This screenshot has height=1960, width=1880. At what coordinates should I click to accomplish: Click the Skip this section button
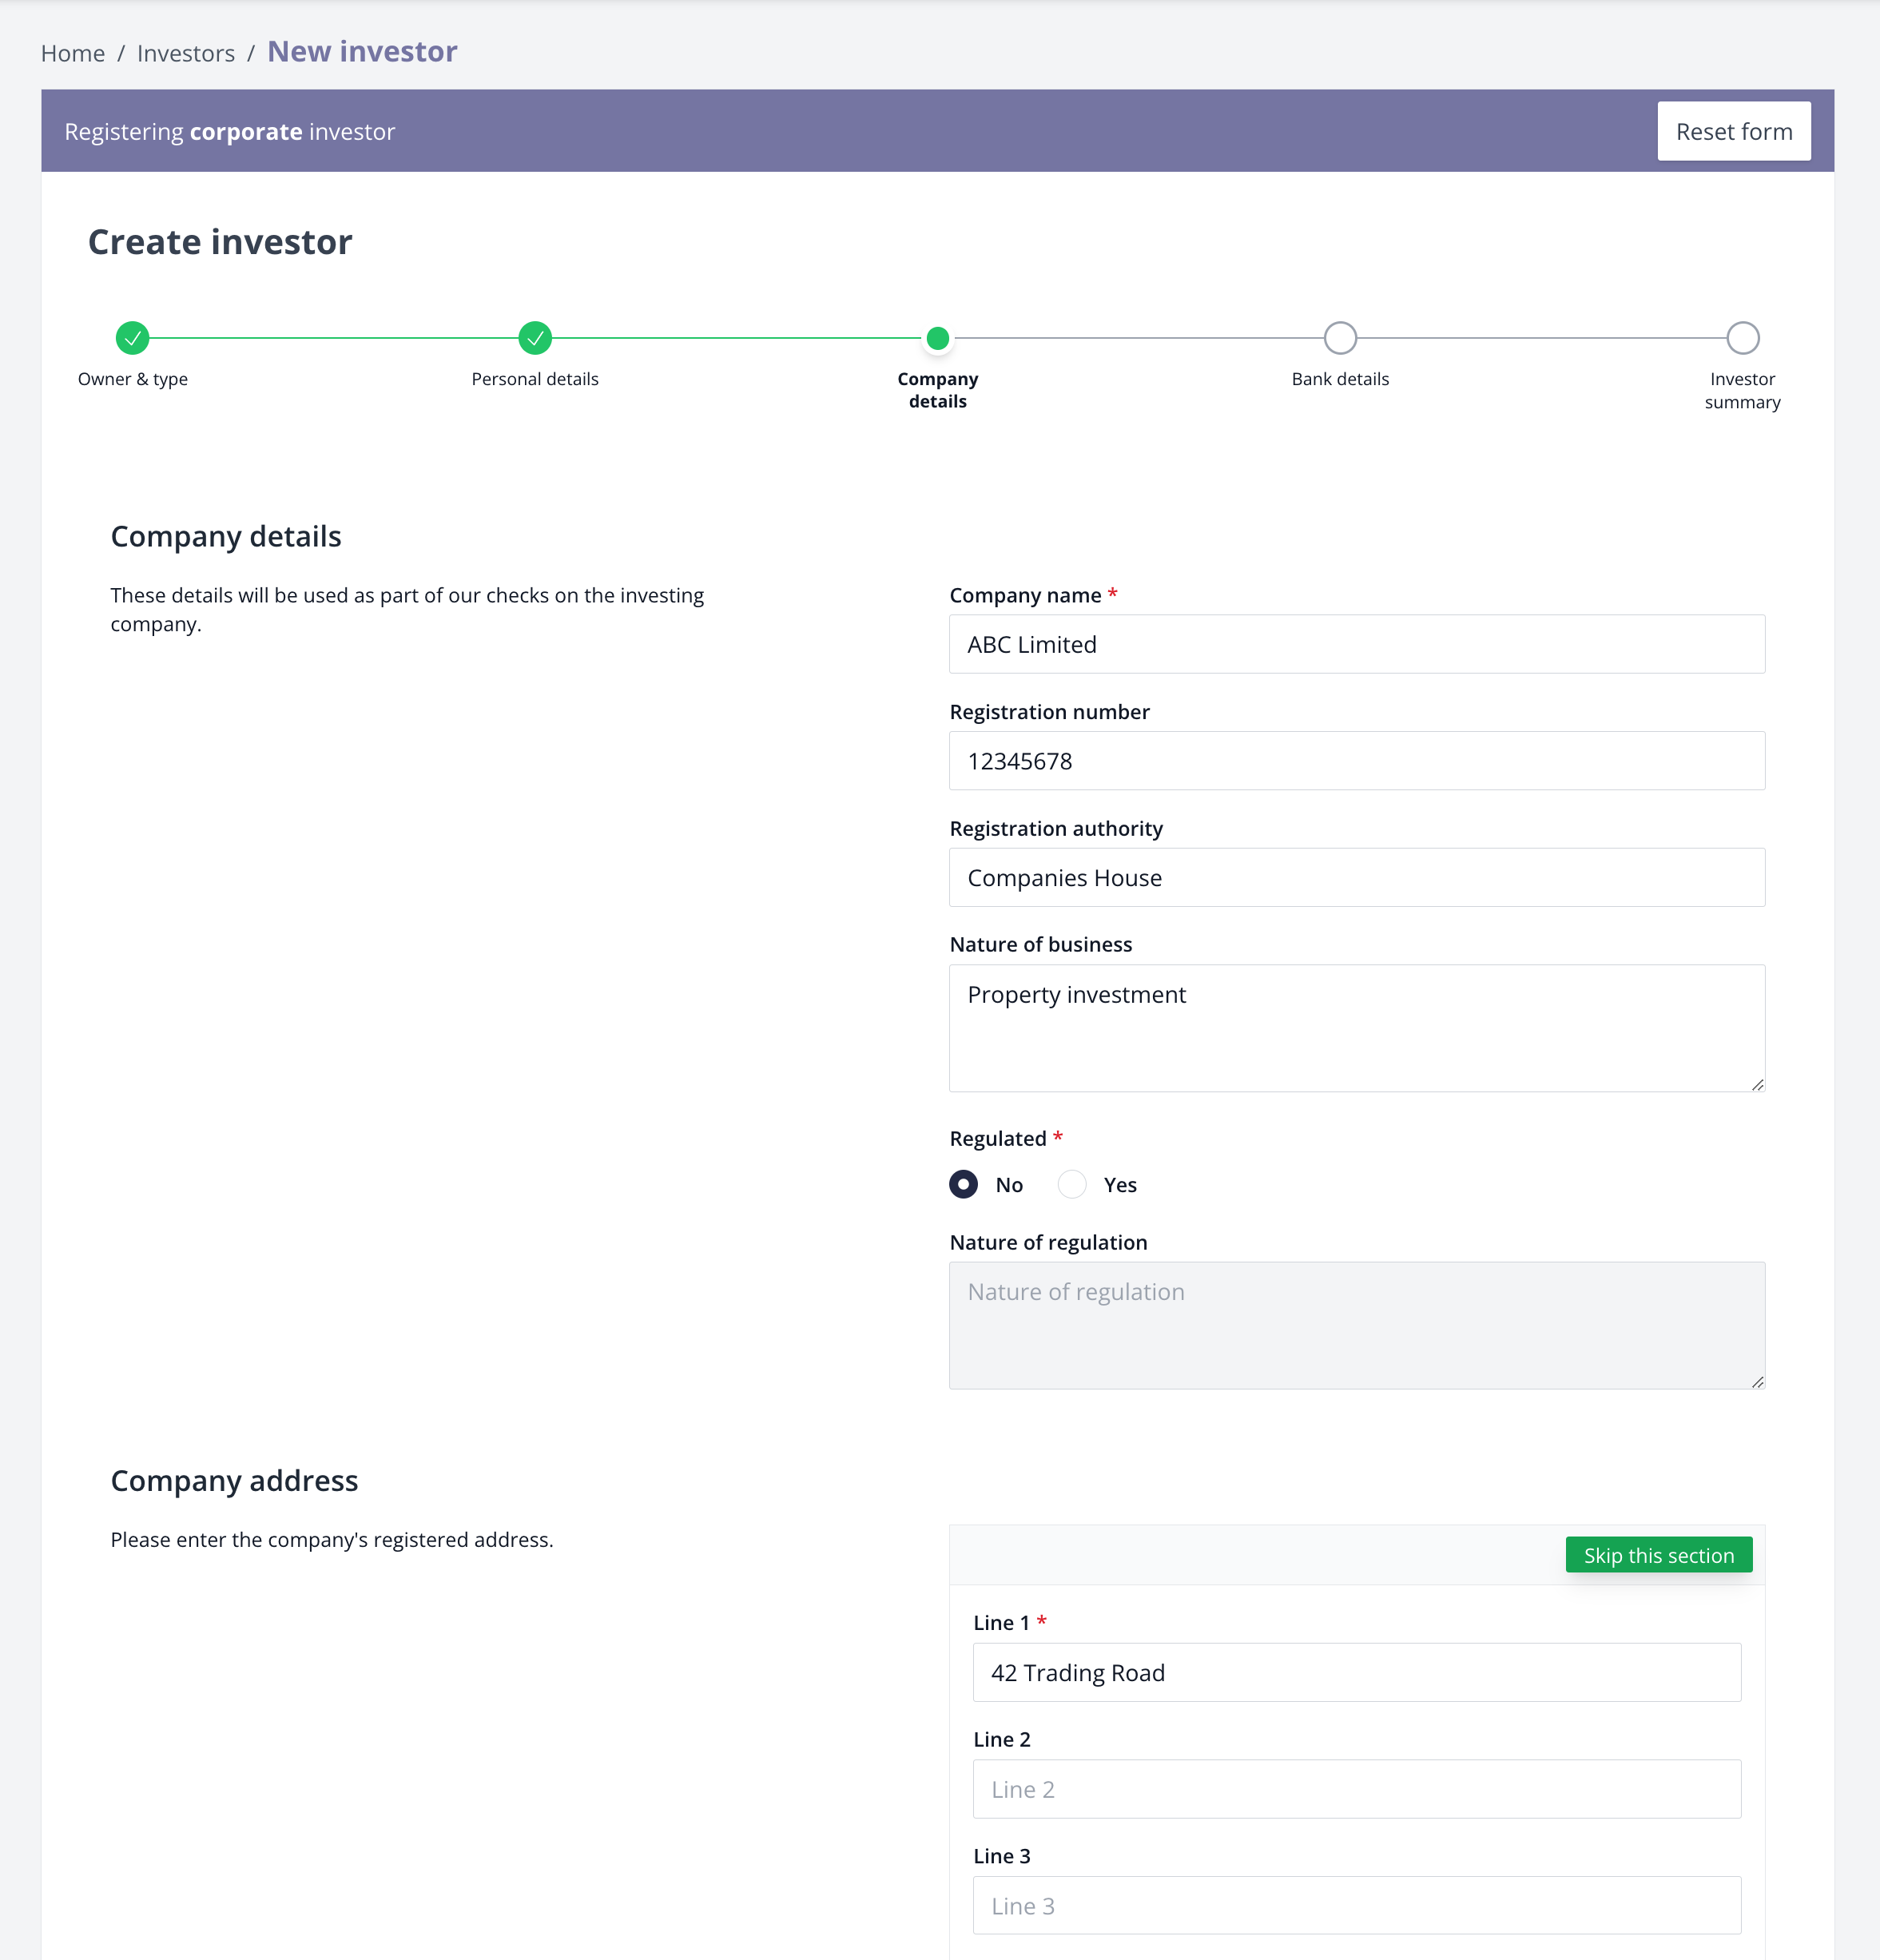point(1658,1554)
